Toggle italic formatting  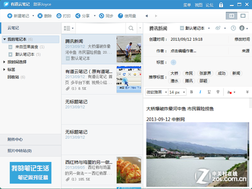200,92
